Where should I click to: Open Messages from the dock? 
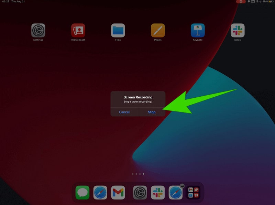point(82,192)
